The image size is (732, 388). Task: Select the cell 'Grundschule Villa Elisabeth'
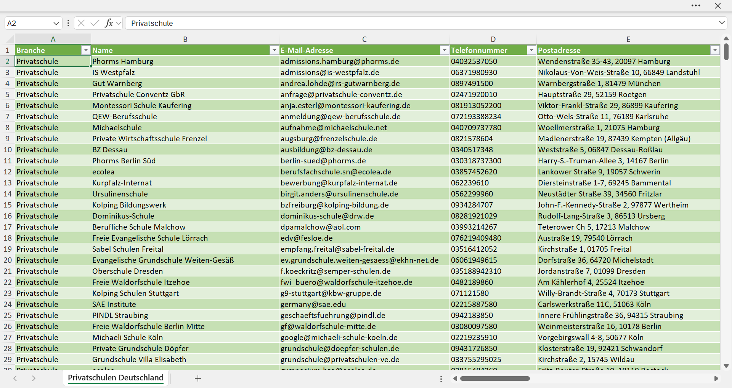[185, 359]
